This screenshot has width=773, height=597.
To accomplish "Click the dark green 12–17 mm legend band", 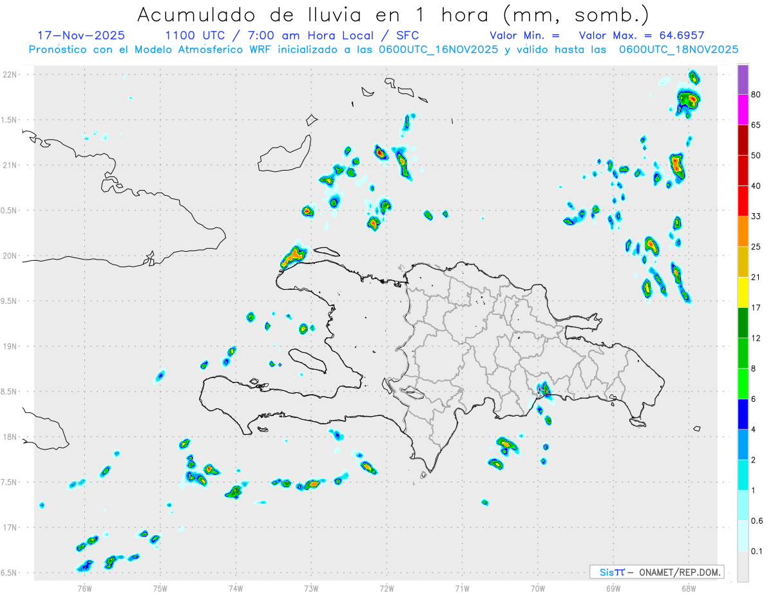I will pyautogui.click(x=743, y=322).
